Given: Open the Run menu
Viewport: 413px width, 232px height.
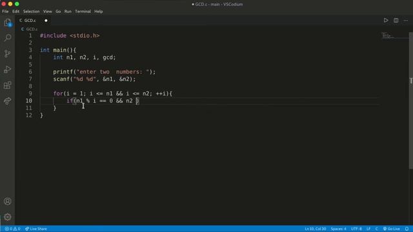Looking at the screenshot, I should click(x=68, y=12).
